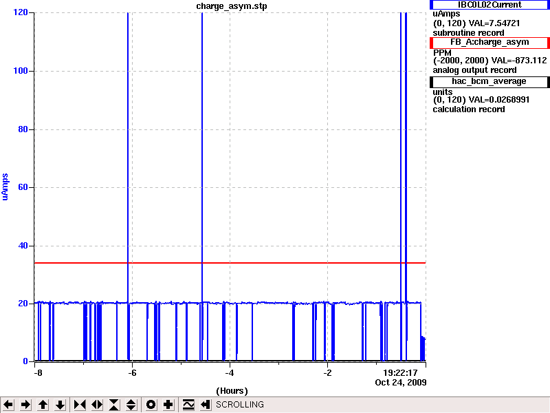Zoom out on the time axis (outward triangles)
The image size is (550, 413).
pos(97,405)
